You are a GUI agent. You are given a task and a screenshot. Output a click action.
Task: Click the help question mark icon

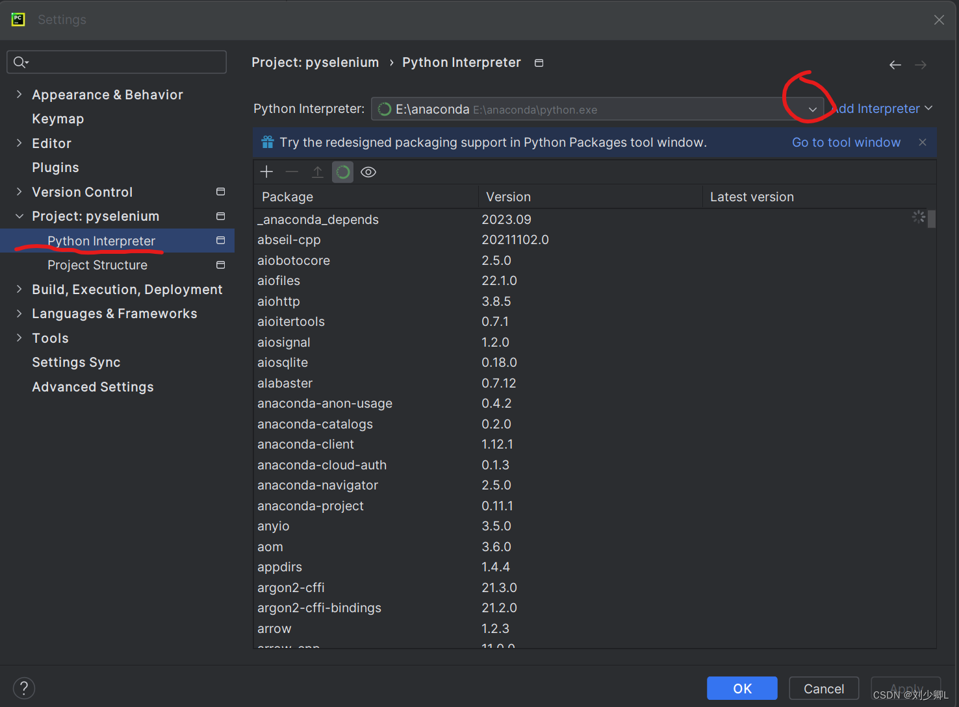[x=24, y=688]
